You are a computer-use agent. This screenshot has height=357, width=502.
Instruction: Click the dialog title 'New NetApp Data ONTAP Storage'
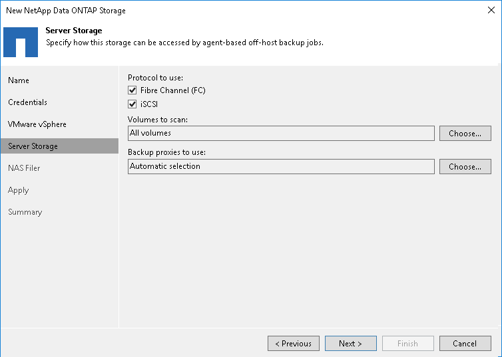click(66, 11)
